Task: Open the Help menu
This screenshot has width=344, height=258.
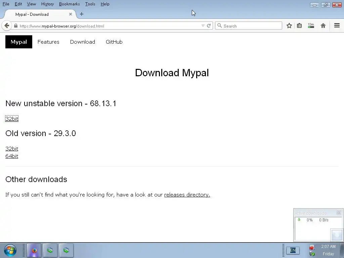Action: tap(105, 4)
